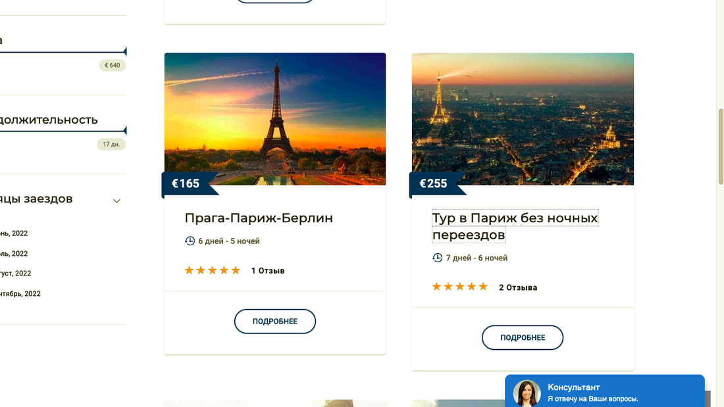
Task: Open the 'Прага-Париж-Берлин' tour title link
Action: (x=259, y=218)
